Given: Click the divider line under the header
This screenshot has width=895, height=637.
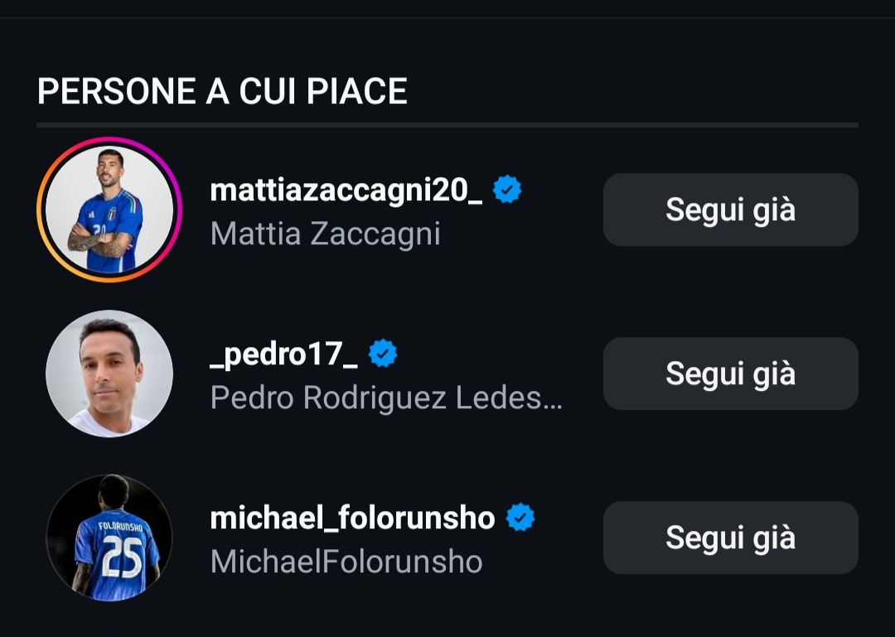Looking at the screenshot, I should [x=447, y=126].
